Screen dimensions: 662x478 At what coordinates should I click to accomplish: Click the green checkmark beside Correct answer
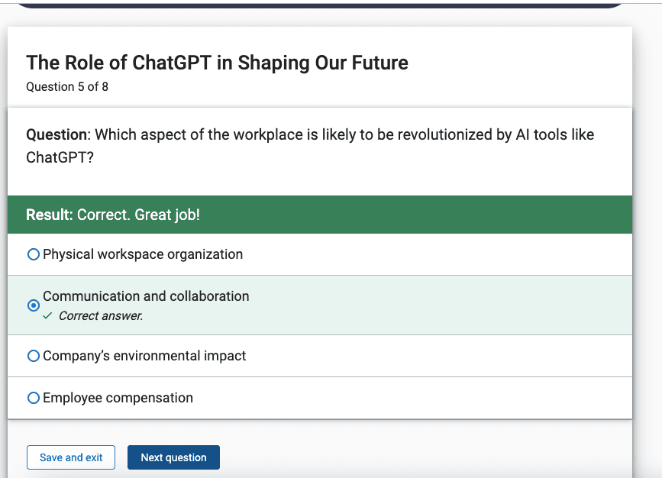click(x=47, y=316)
